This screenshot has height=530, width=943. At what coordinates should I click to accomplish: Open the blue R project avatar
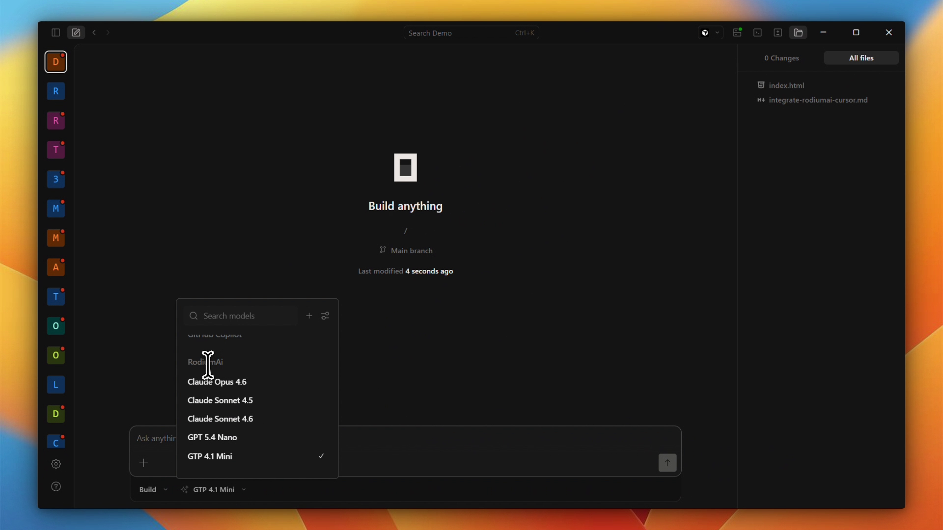click(56, 91)
